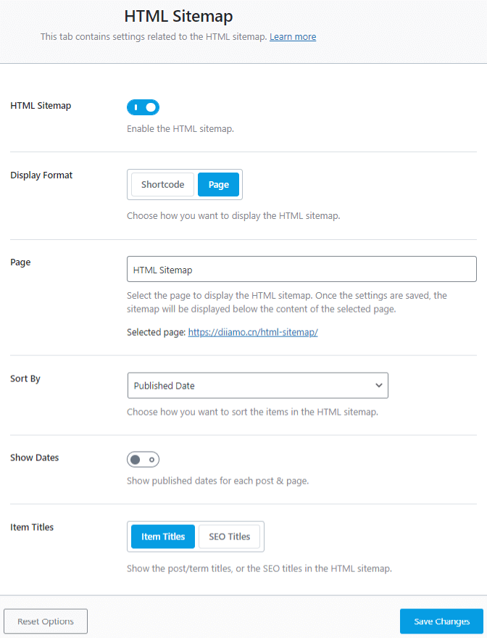Click the Show Dates setting label
The image size is (487, 638).
pos(35,457)
